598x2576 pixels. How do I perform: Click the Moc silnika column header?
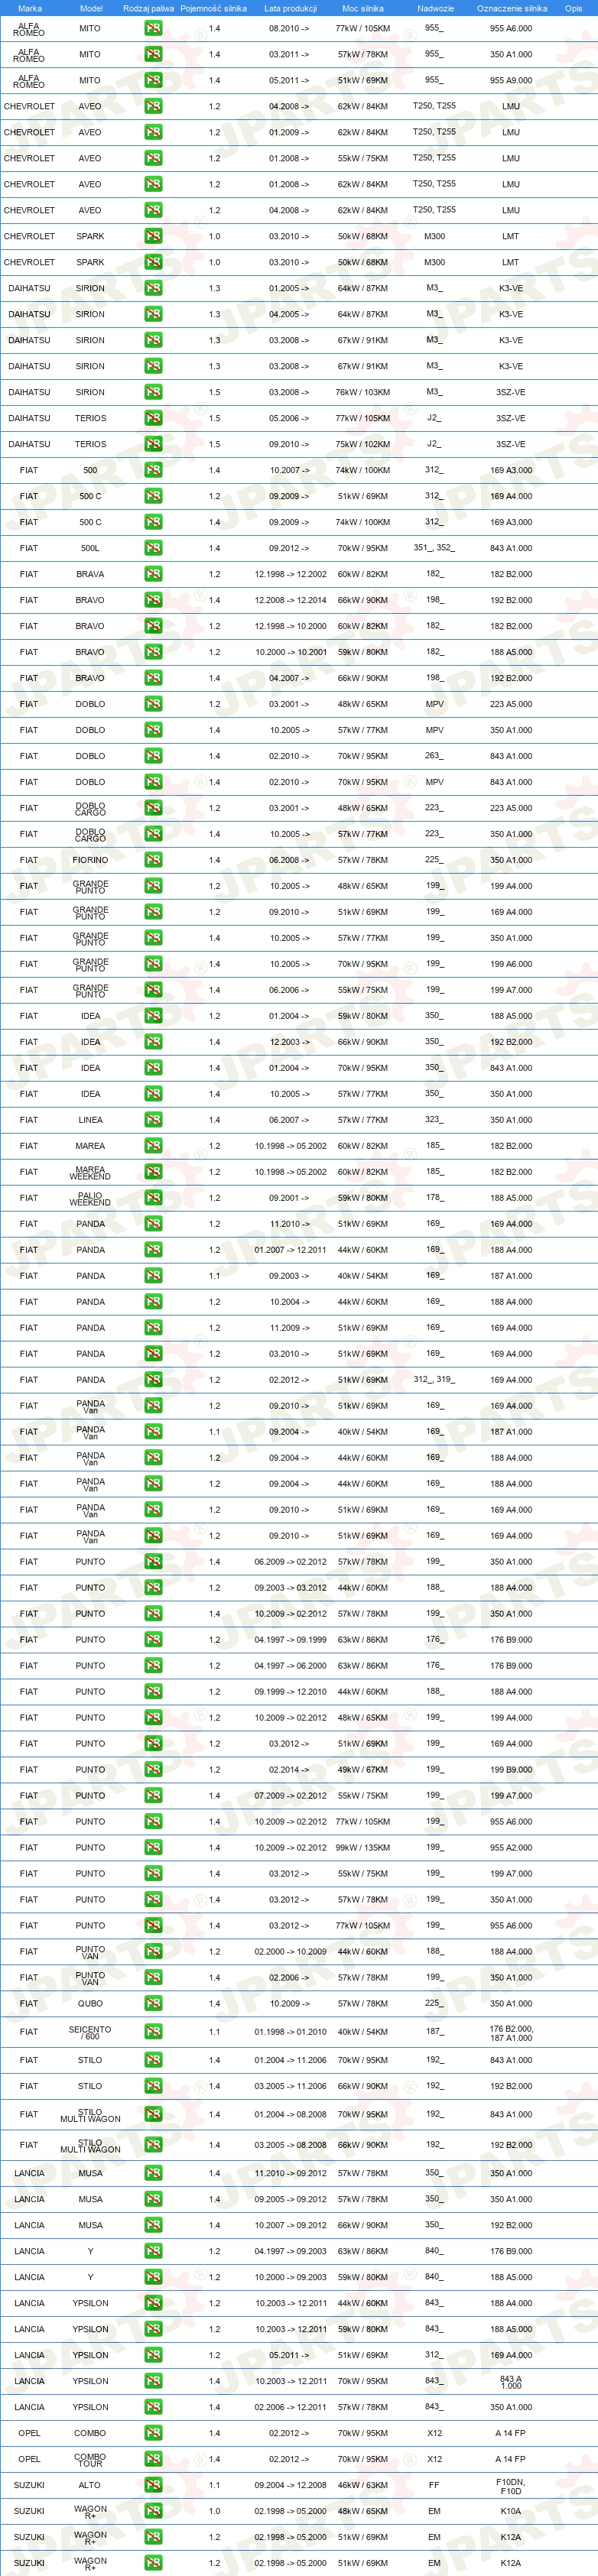pos(362,8)
